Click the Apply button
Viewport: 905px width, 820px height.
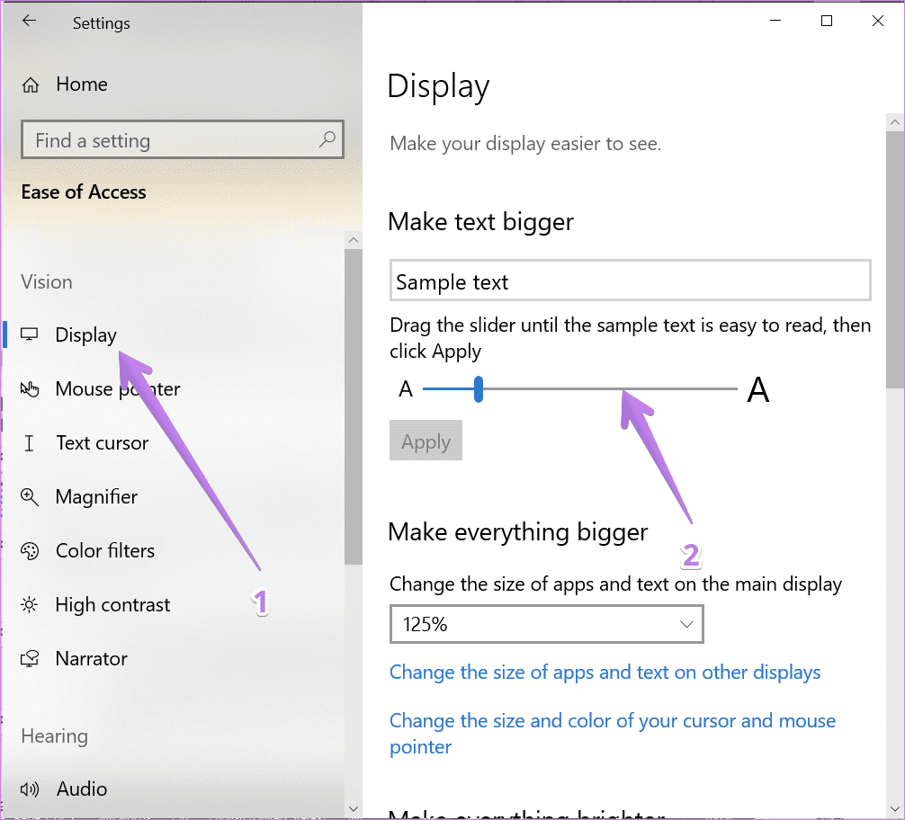click(x=426, y=441)
